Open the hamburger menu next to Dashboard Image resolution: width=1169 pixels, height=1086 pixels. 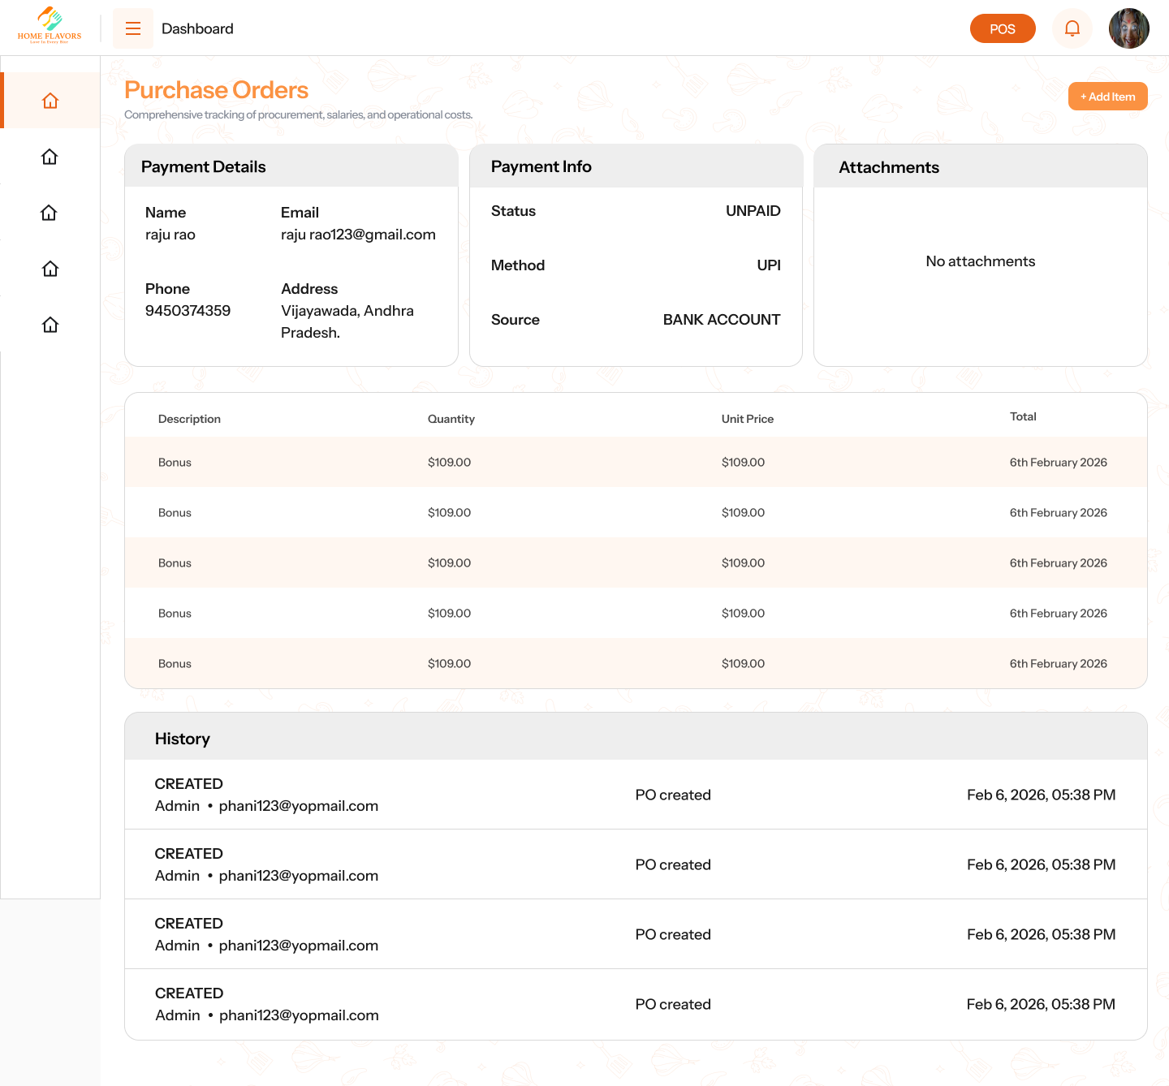pos(133,28)
